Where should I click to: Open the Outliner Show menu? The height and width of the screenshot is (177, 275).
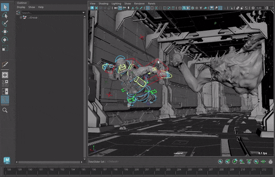coord(32,7)
